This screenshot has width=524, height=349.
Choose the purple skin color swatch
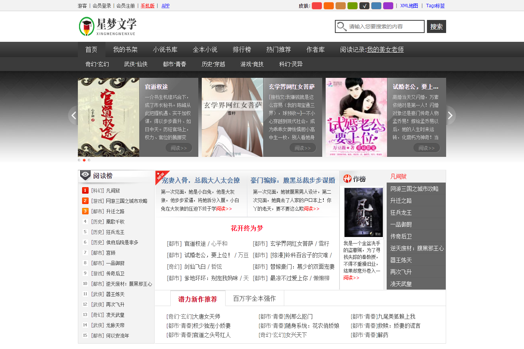tap(388, 6)
